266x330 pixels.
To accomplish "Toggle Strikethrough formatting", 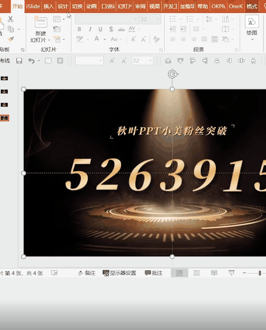I will [122, 29].
